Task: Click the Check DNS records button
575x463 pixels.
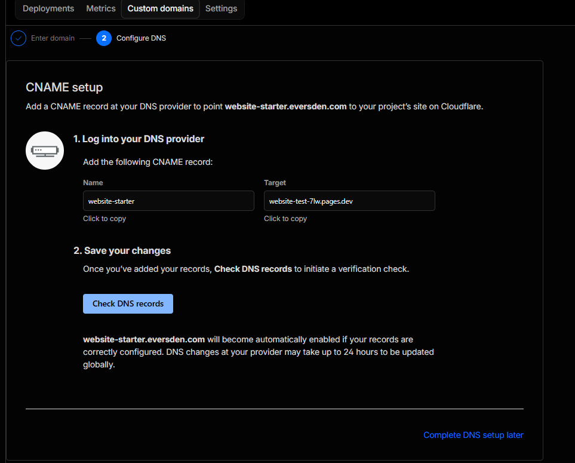Action: (128, 303)
